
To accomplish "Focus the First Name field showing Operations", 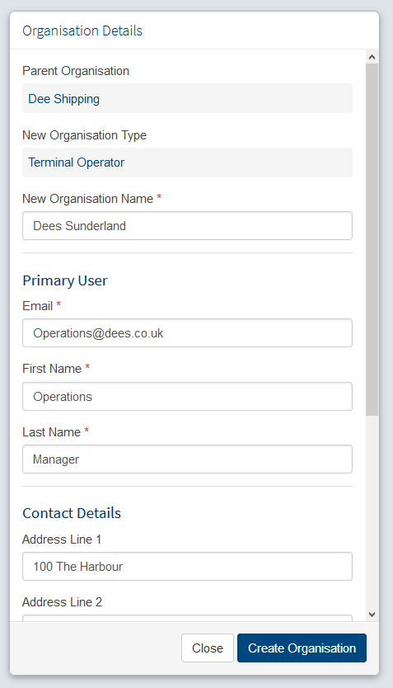I will 187,396.
